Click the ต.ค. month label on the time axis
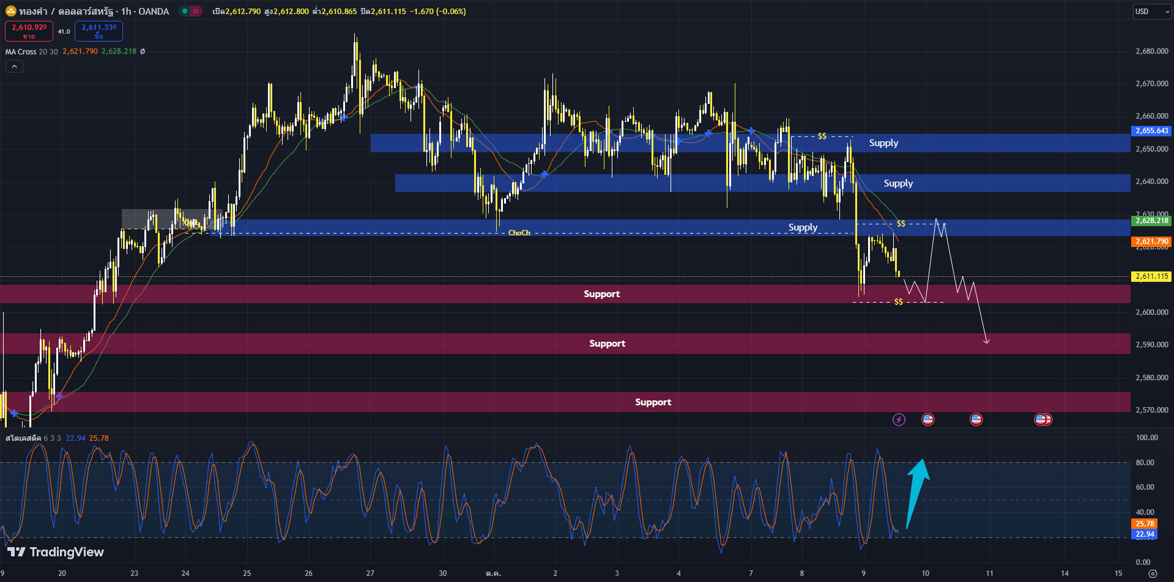 tap(493, 573)
